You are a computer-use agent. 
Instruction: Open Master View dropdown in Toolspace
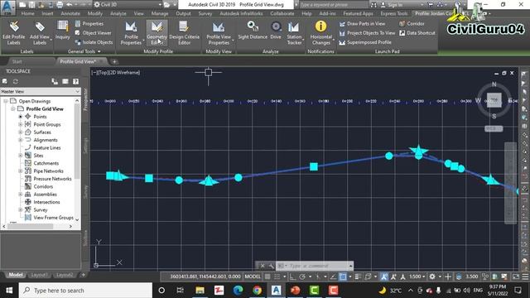[41, 92]
